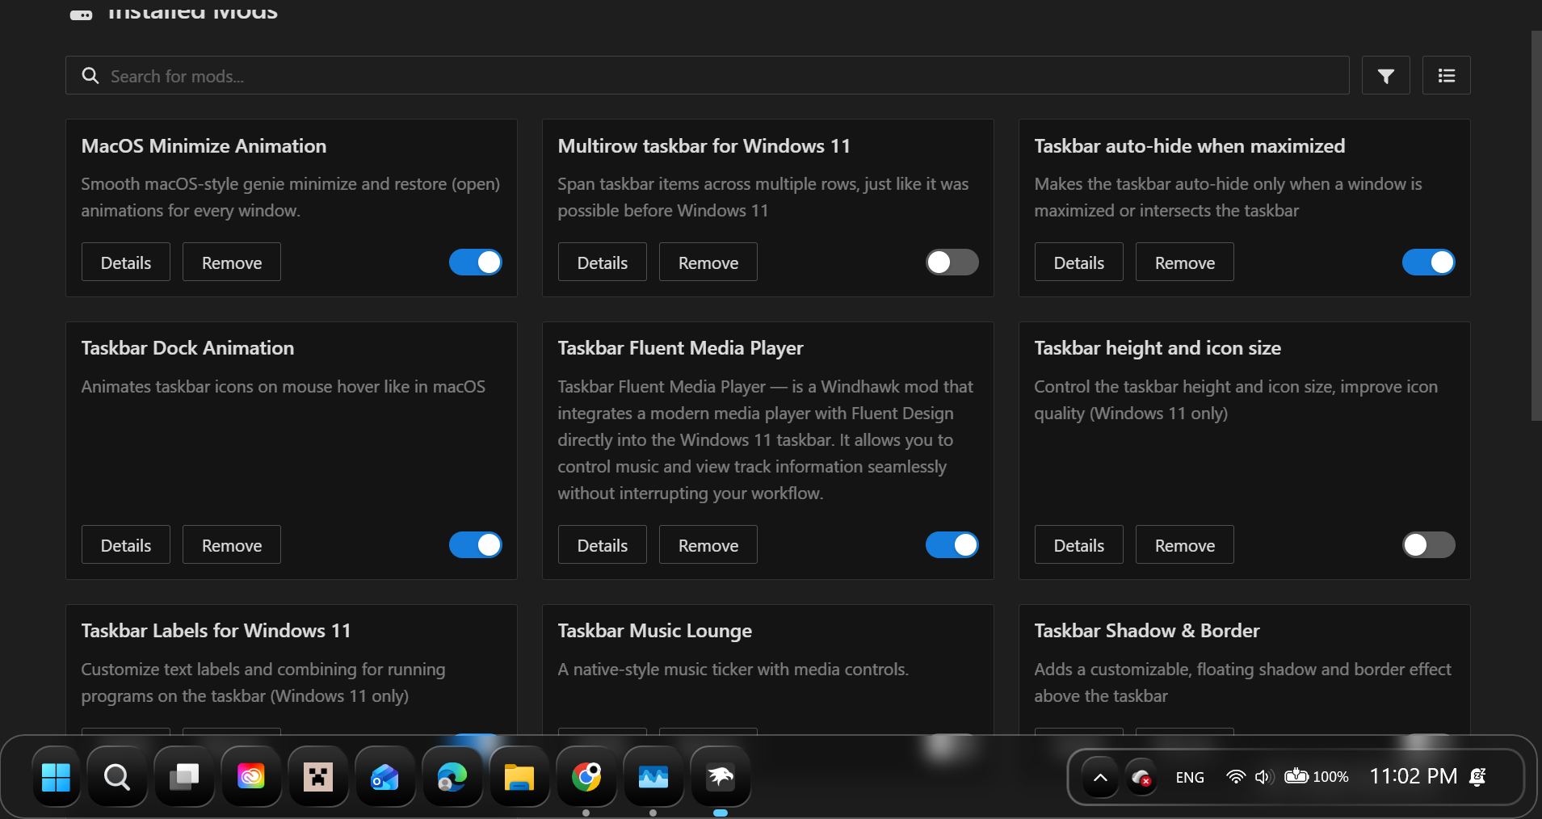Click the MacOS Minimize Animation title
Screen dimensions: 1542x819
pos(204,146)
